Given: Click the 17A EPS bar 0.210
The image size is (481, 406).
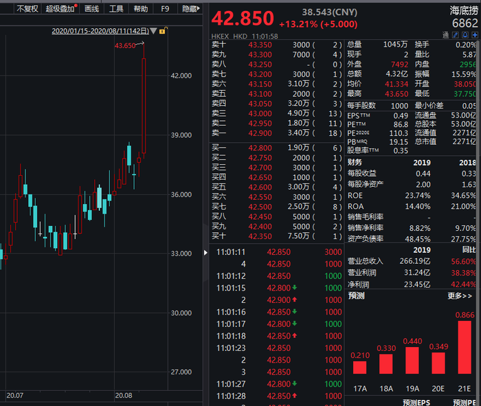Looking at the screenshot, I should coord(360,368).
